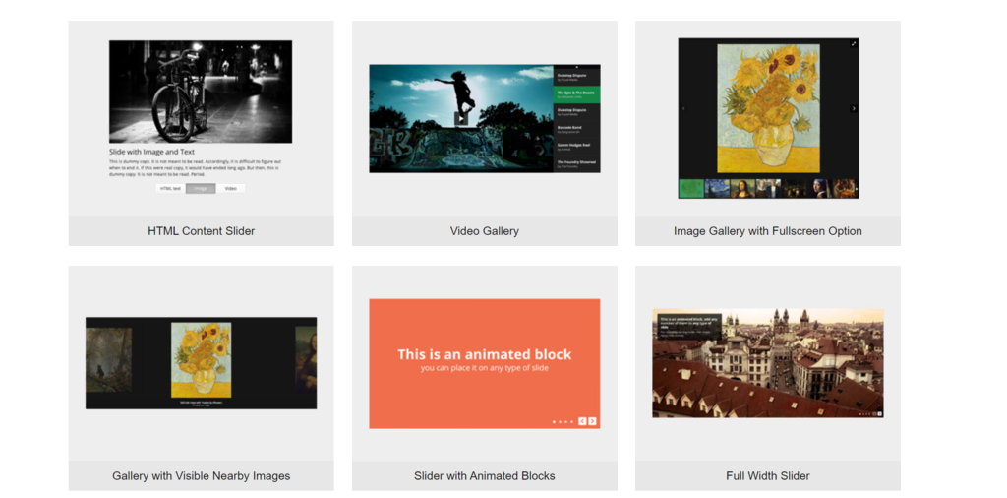Viewport: 1007px width, 498px height.
Task: Select the Image tab in the content slider
Action: click(x=201, y=188)
